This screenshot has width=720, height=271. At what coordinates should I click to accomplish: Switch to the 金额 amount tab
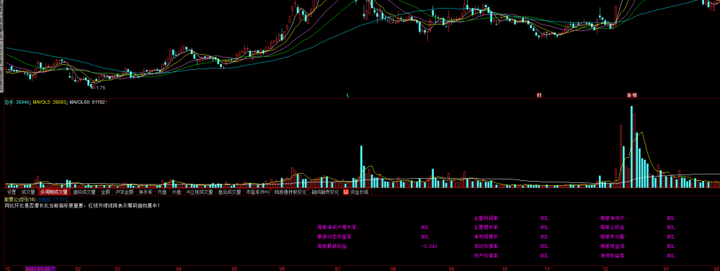click(106, 192)
